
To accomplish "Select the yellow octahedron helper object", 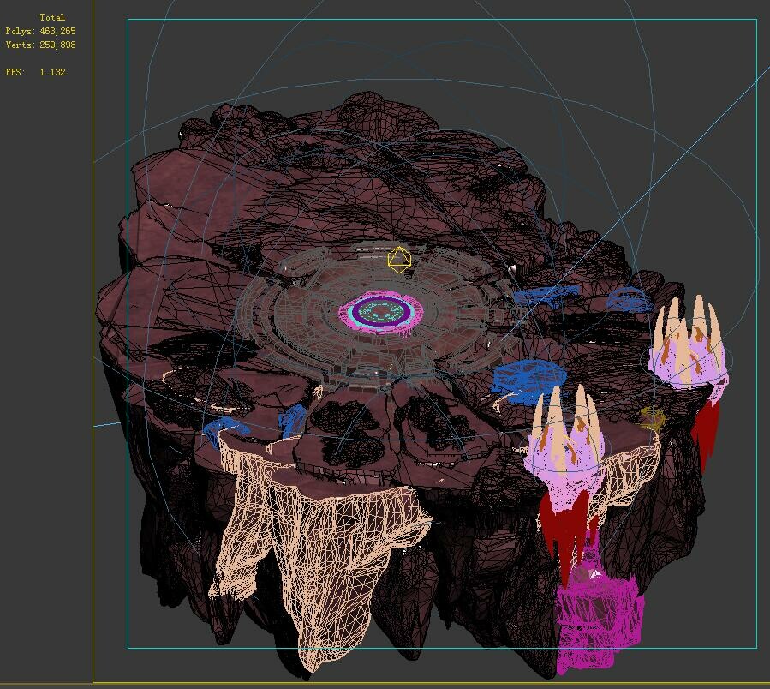I will [x=398, y=259].
